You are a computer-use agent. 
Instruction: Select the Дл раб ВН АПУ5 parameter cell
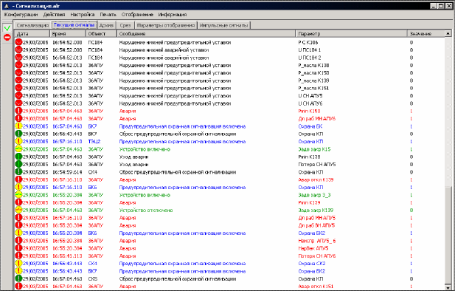coord(316,225)
